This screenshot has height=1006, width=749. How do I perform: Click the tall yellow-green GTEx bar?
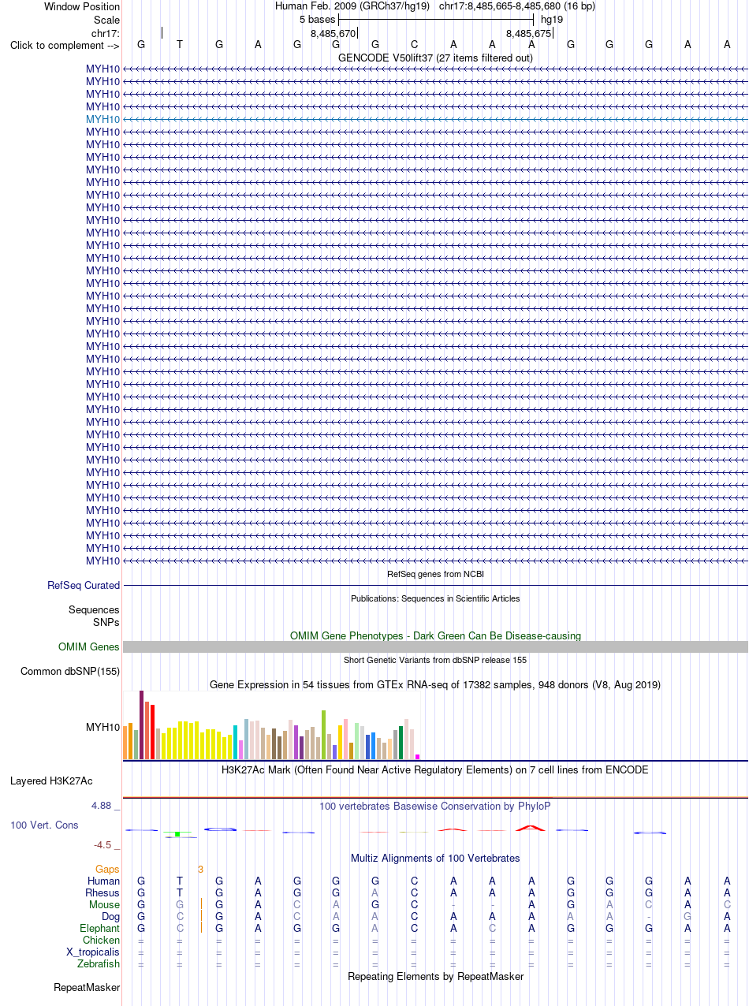tap(324, 735)
